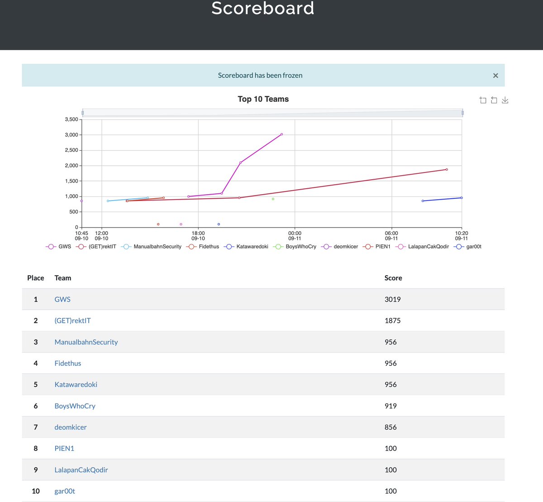This screenshot has width=543, height=502.
Task: Click score 3019 in GWS row
Action: [392, 299]
